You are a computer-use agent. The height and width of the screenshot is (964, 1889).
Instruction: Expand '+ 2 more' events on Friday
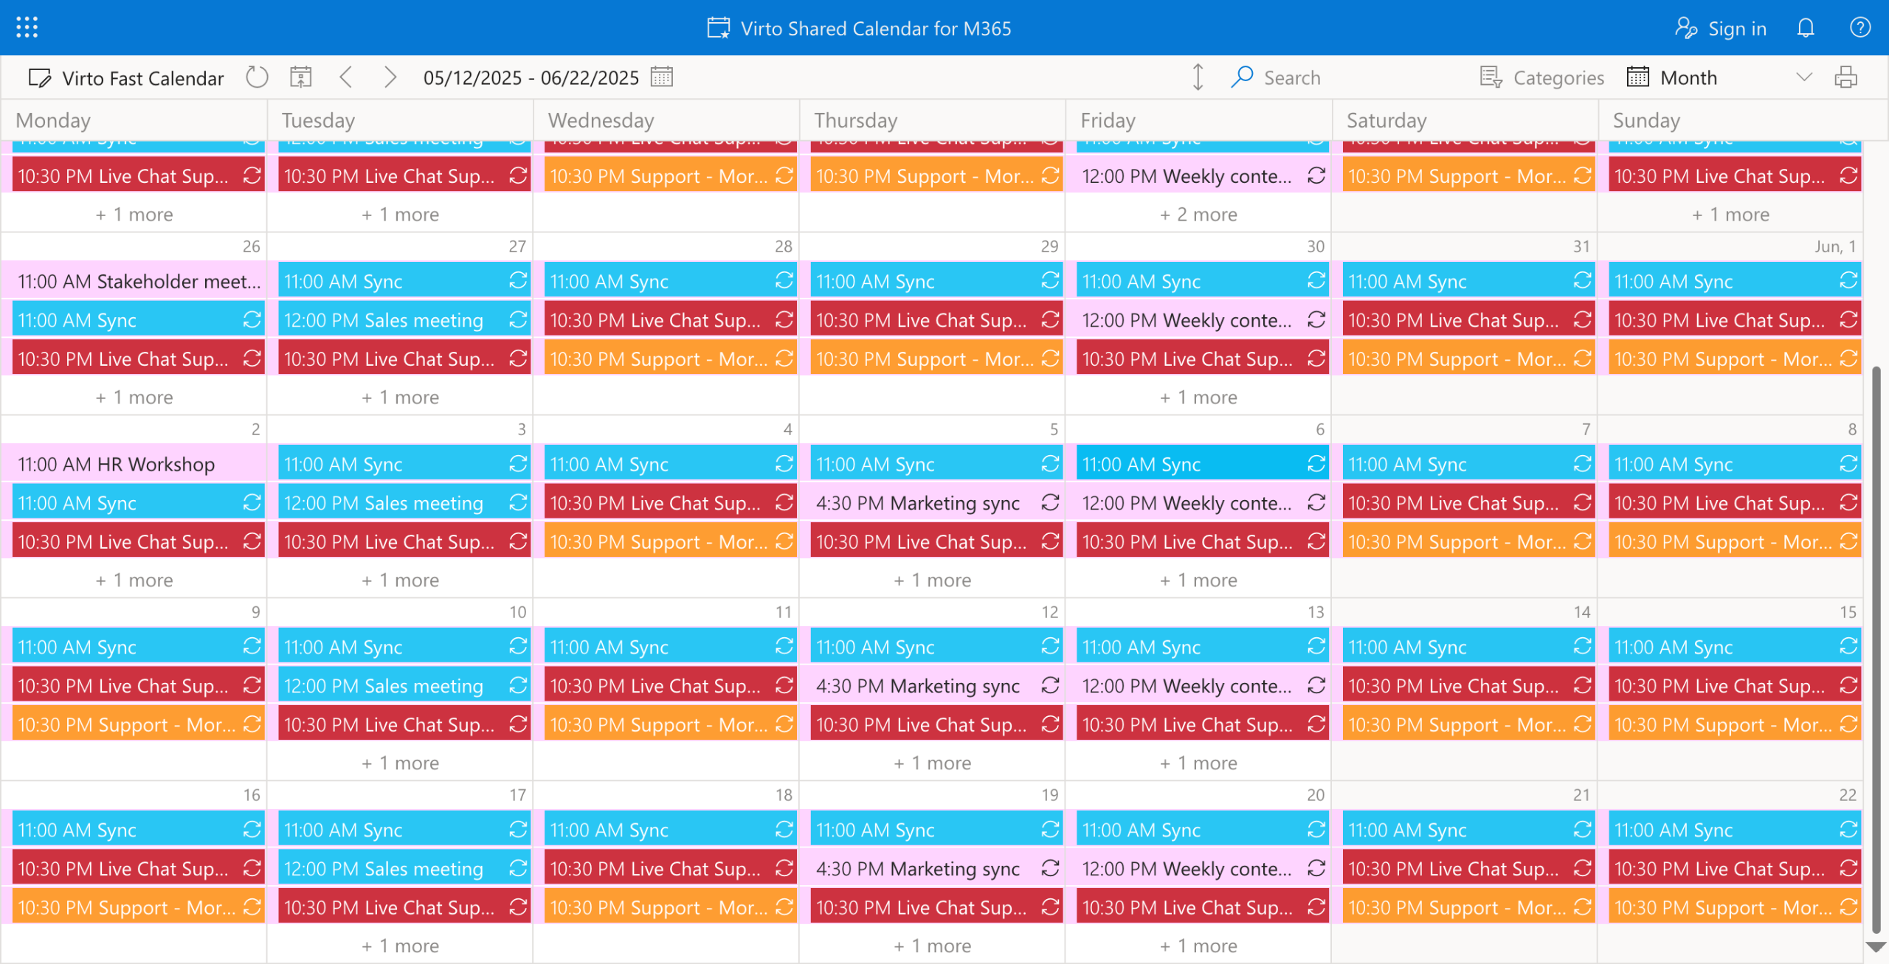click(1198, 215)
